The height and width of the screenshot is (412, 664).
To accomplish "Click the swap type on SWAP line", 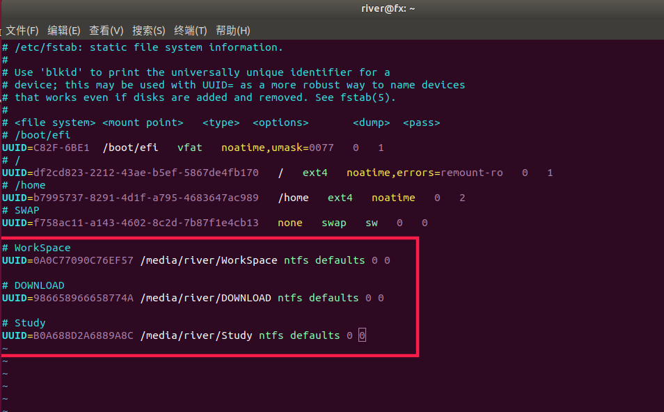I will point(333,223).
